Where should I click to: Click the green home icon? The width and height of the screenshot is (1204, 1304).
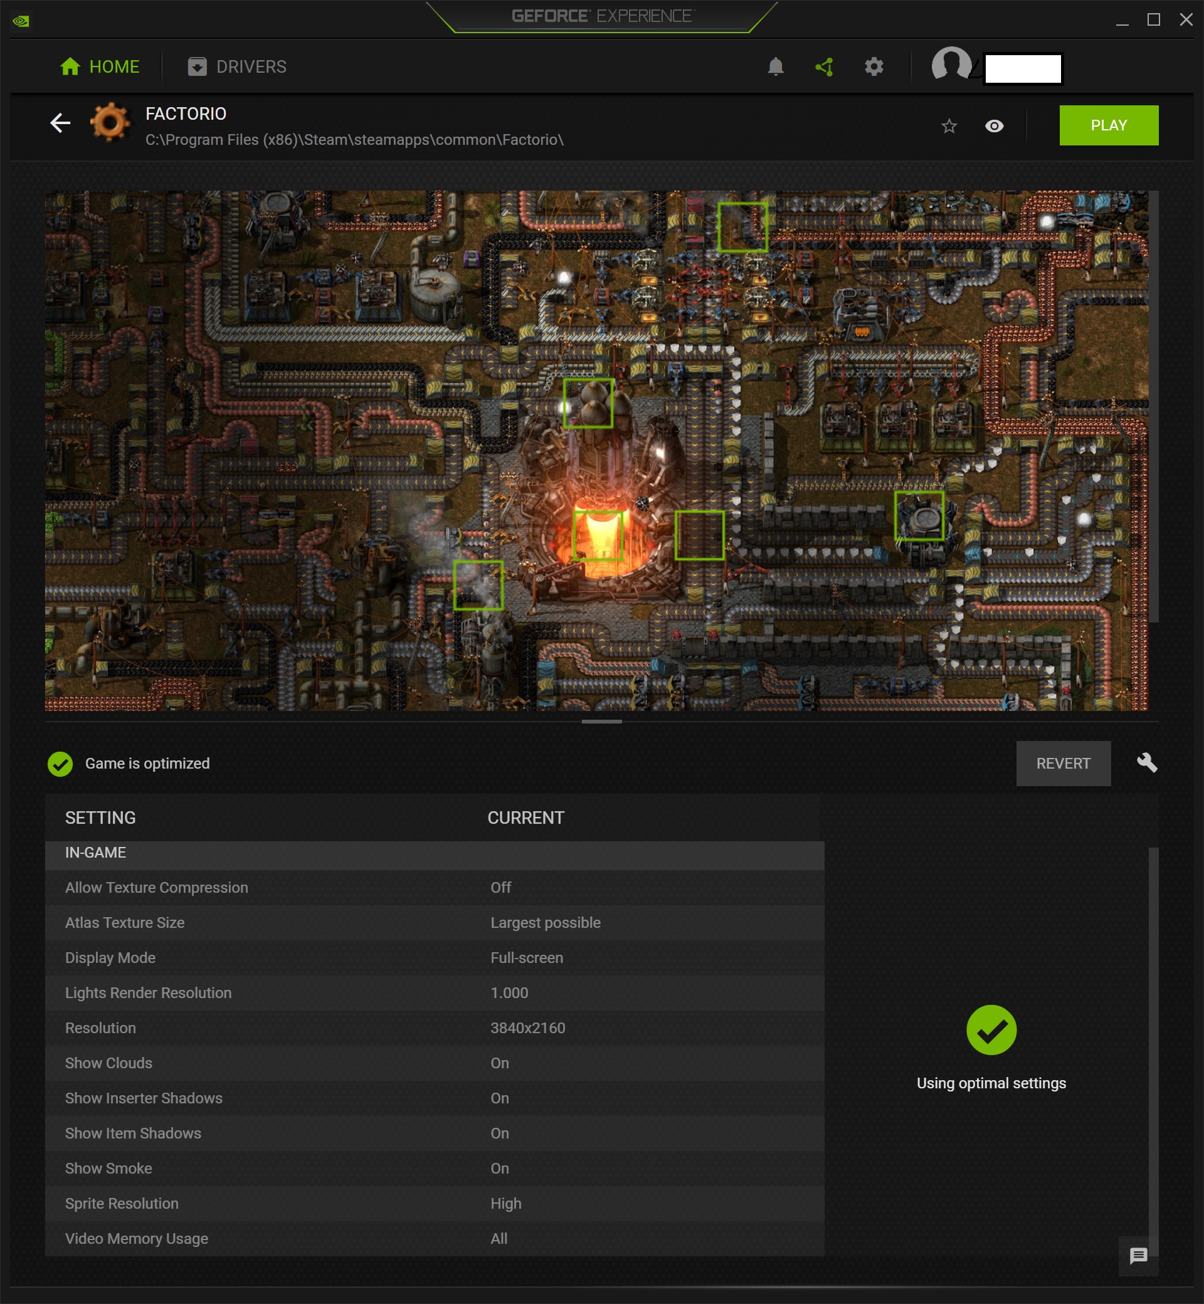point(70,66)
